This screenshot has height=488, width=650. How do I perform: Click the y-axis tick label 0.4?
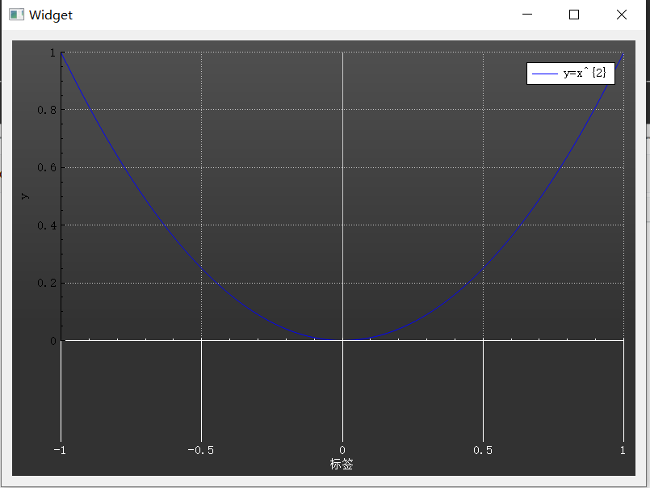click(x=47, y=225)
